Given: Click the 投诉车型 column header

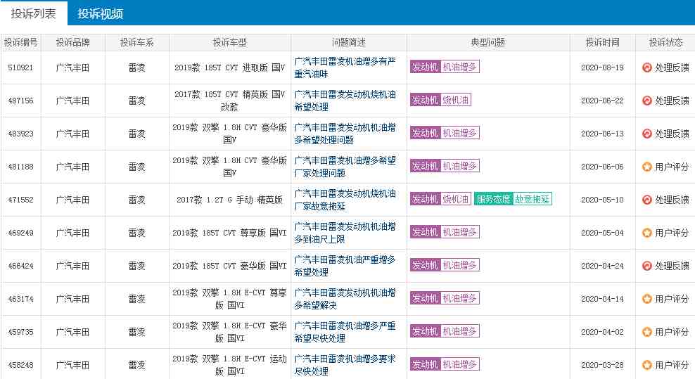Looking at the screenshot, I should pyautogui.click(x=229, y=43).
